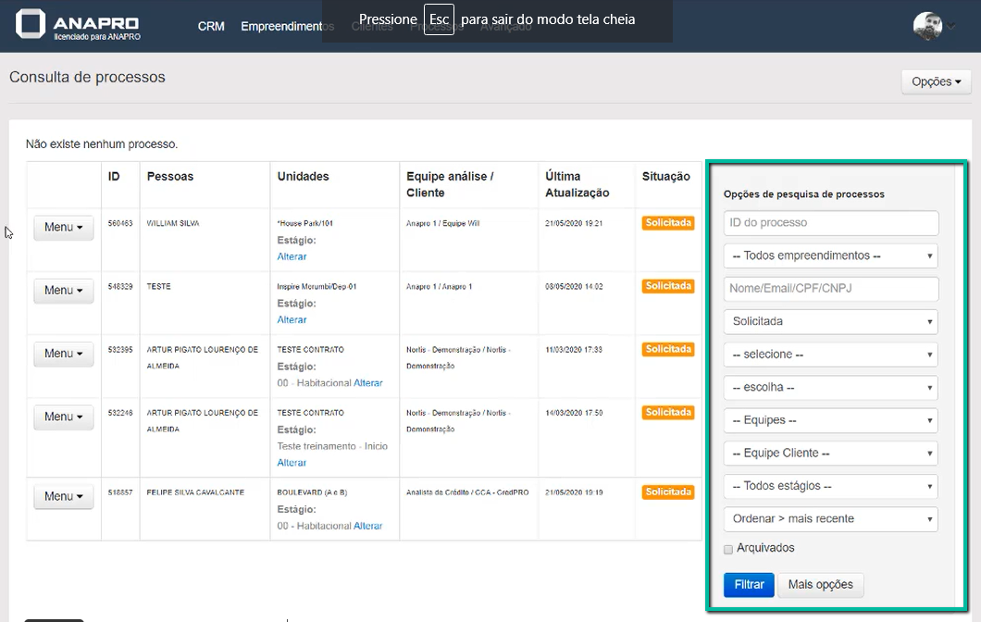Click the Mais opções button

pyautogui.click(x=820, y=585)
